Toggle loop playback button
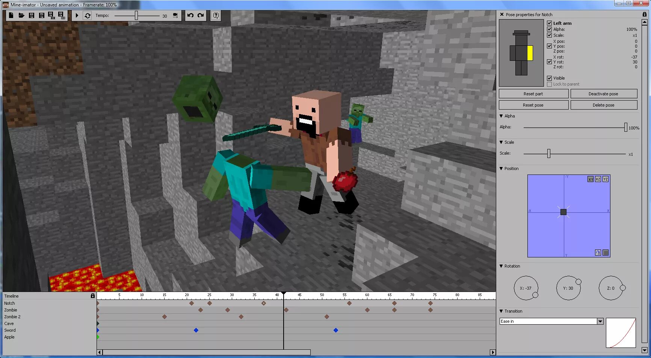Screen dimensions: 651x358 coord(88,15)
